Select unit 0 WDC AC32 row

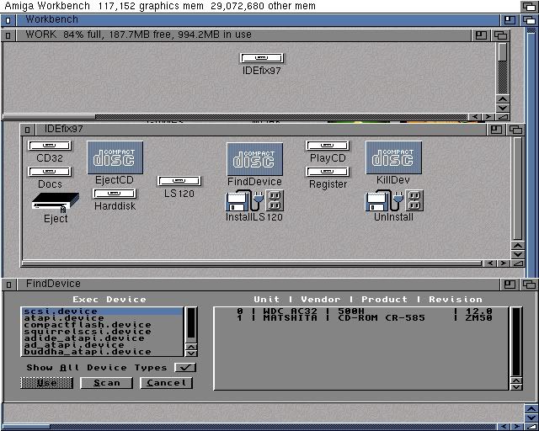[361, 311]
